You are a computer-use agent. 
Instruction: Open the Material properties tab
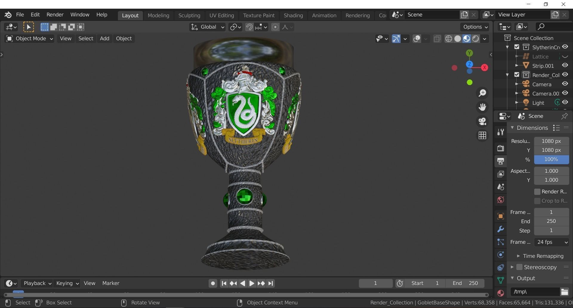click(x=500, y=293)
